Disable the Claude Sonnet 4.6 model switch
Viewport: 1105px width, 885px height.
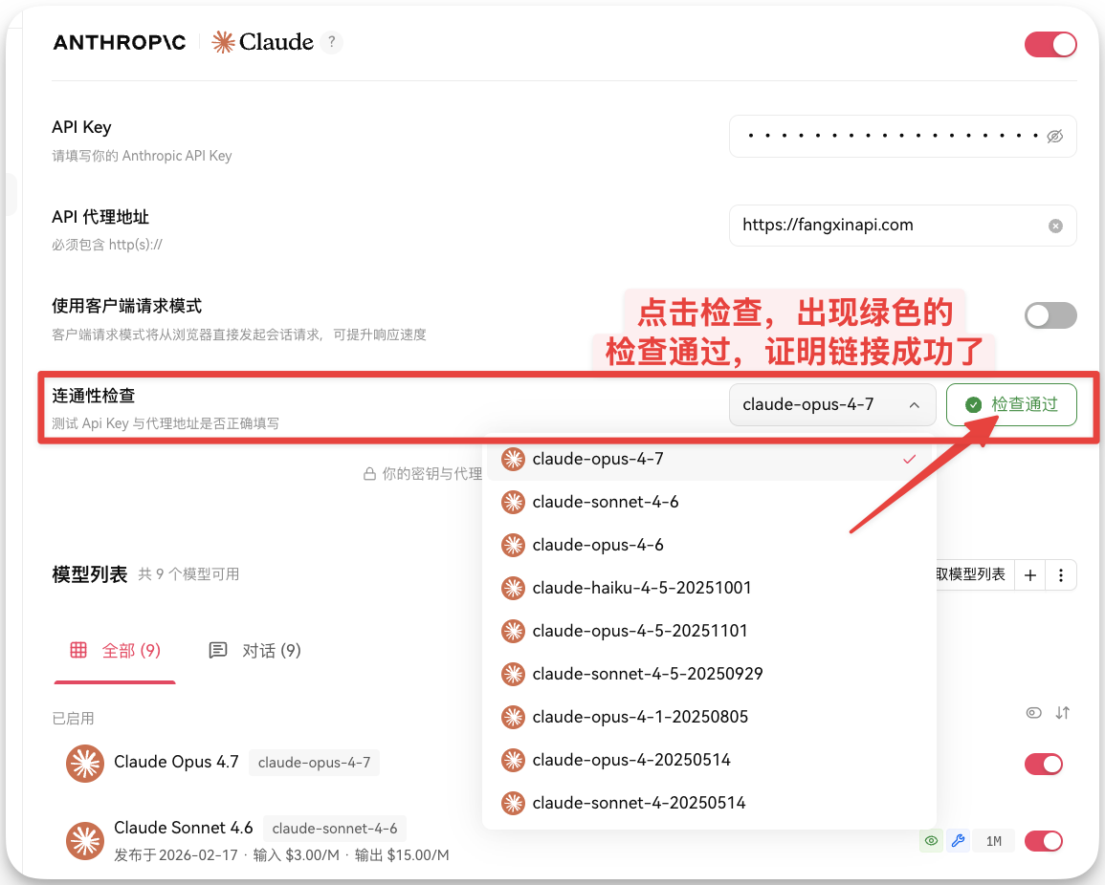click(x=1044, y=841)
